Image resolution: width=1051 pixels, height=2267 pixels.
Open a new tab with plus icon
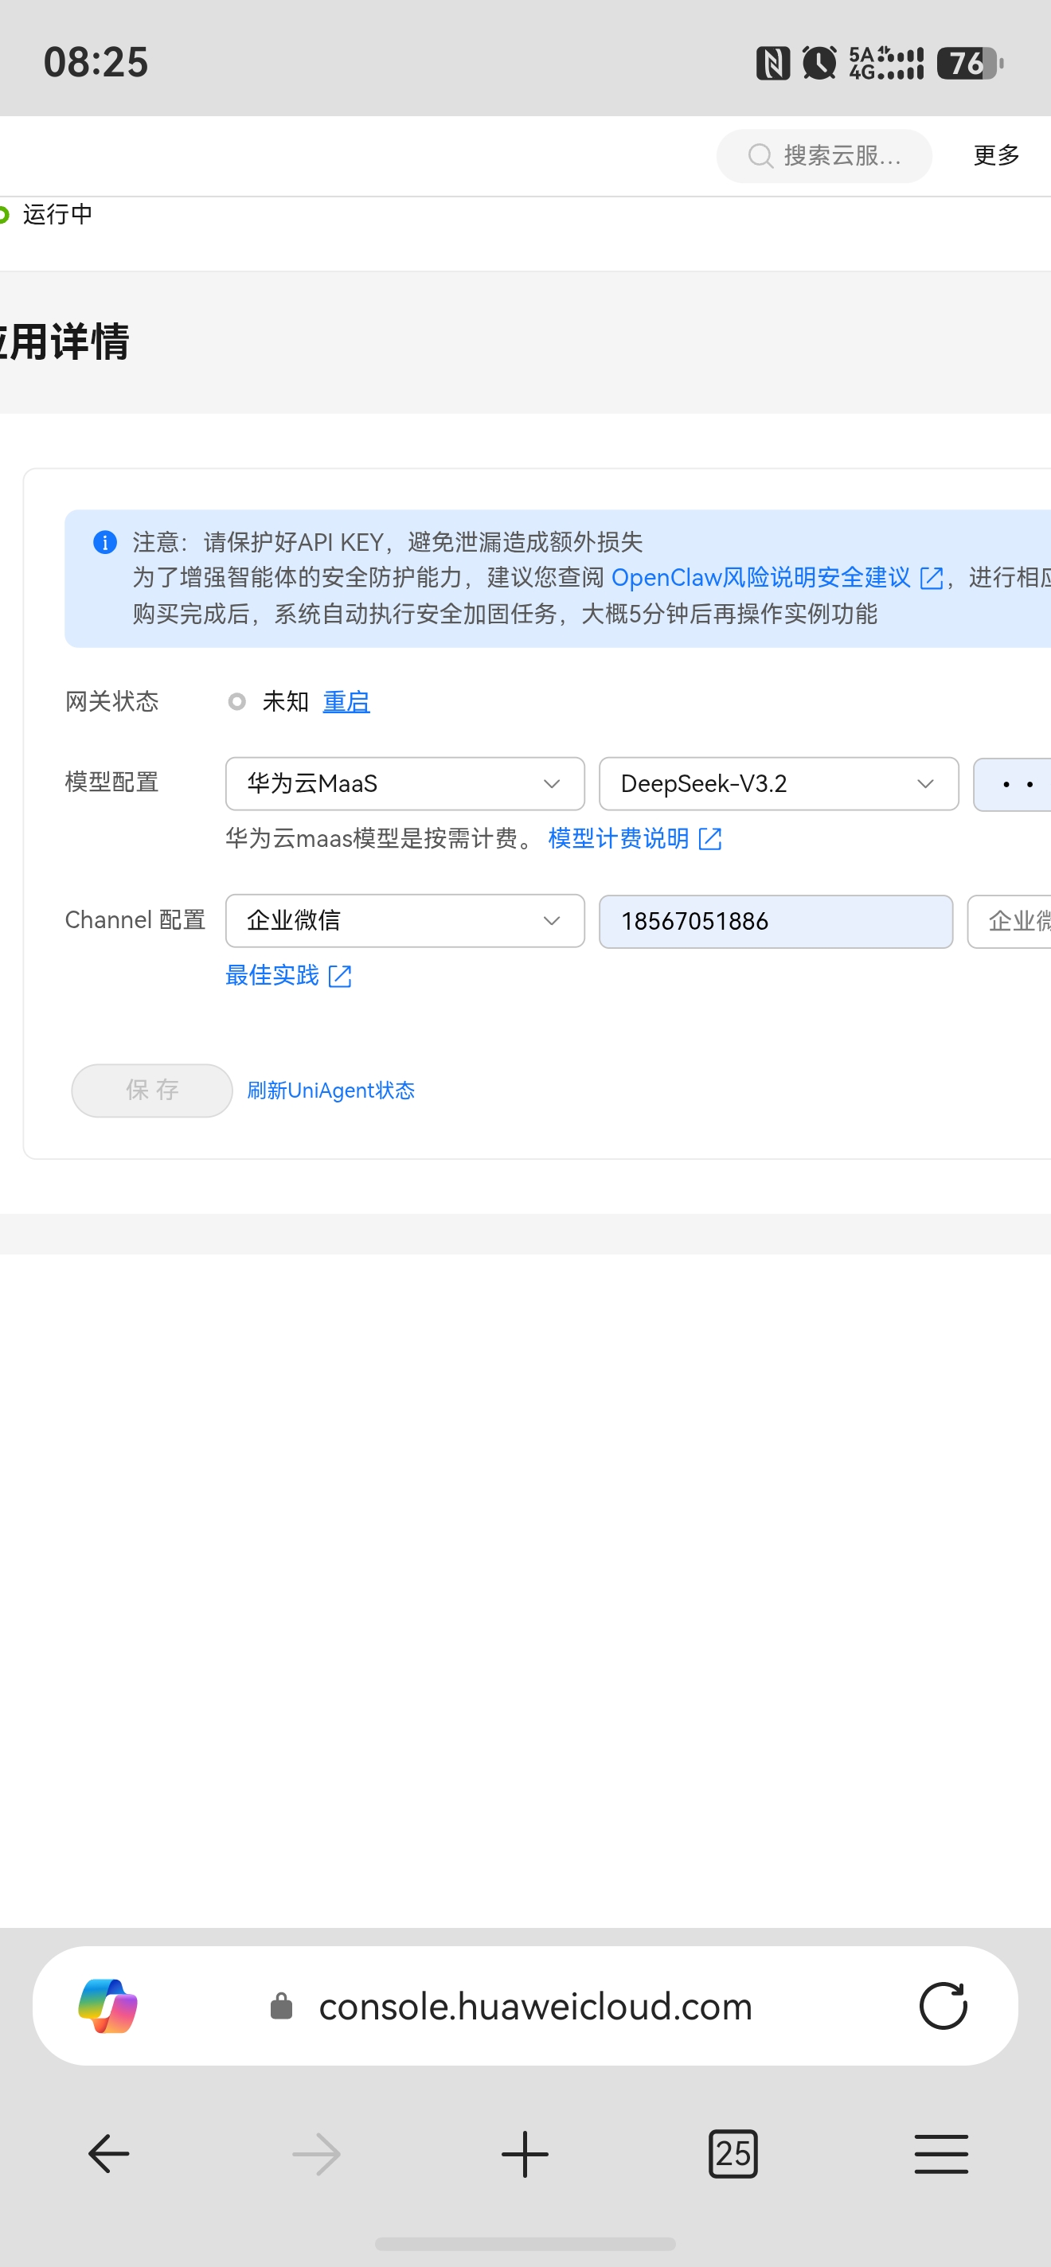(x=525, y=2153)
